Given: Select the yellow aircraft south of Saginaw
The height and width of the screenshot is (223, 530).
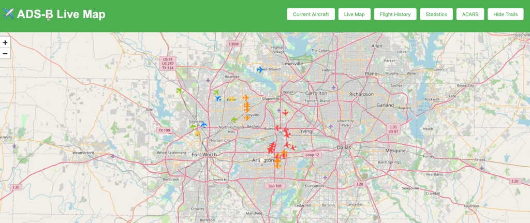Looking at the screenshot, I should click(x=198, y=133).
